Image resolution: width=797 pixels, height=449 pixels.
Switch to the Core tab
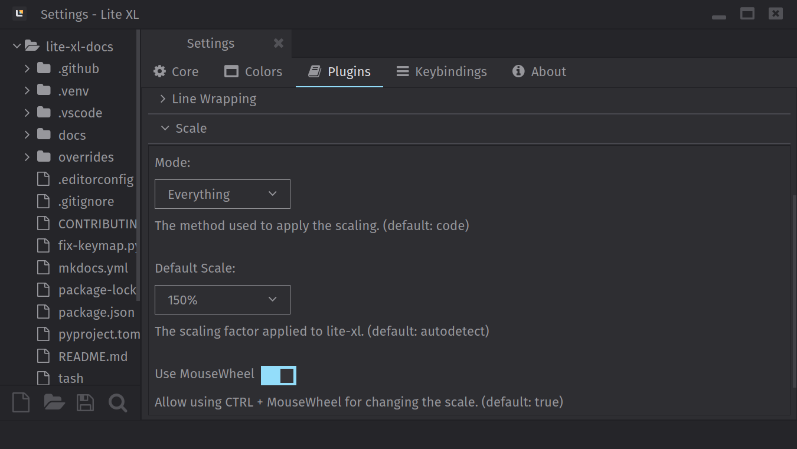coord(176,71)
